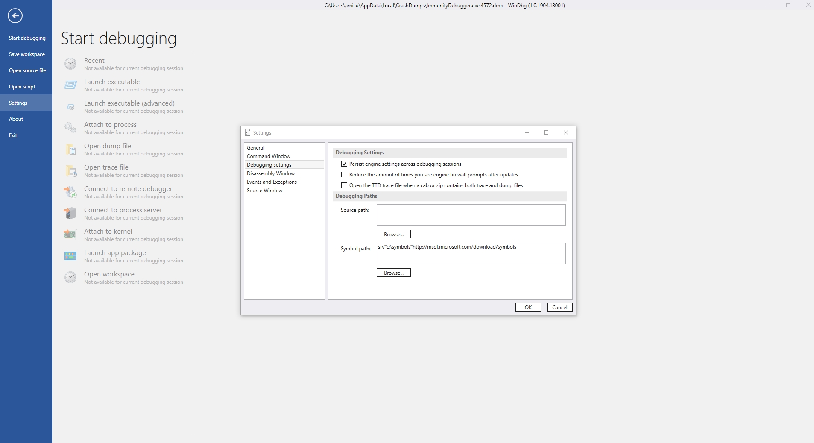Click the Connect to remote debugger icon
This screenshot has width=814, height=443.
[70, 192]
